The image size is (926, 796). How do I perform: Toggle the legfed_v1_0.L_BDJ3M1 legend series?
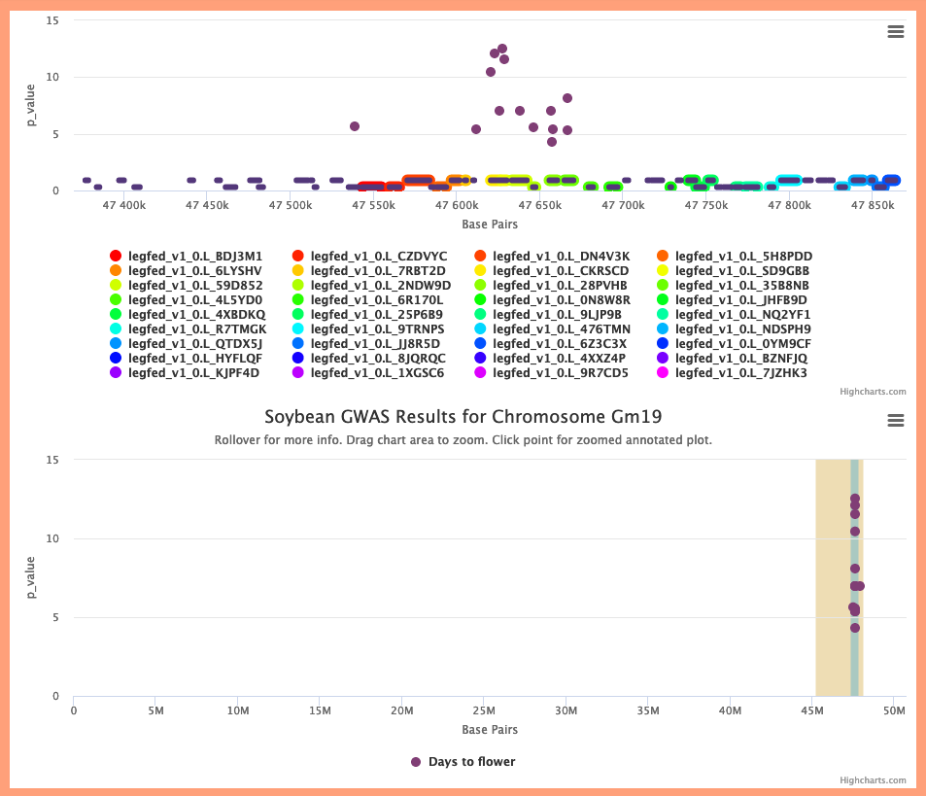186,256
